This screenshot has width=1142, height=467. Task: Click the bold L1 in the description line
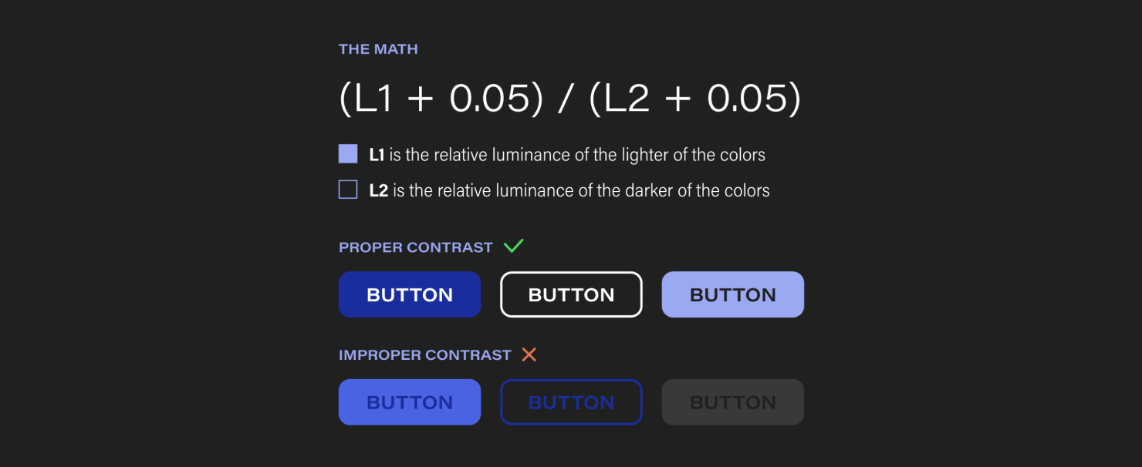pyautogui.click(x=377, y=155)
